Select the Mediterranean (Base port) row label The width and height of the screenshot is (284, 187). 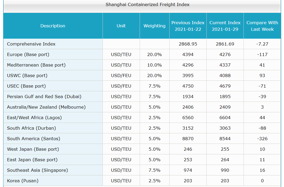point(36,65)
